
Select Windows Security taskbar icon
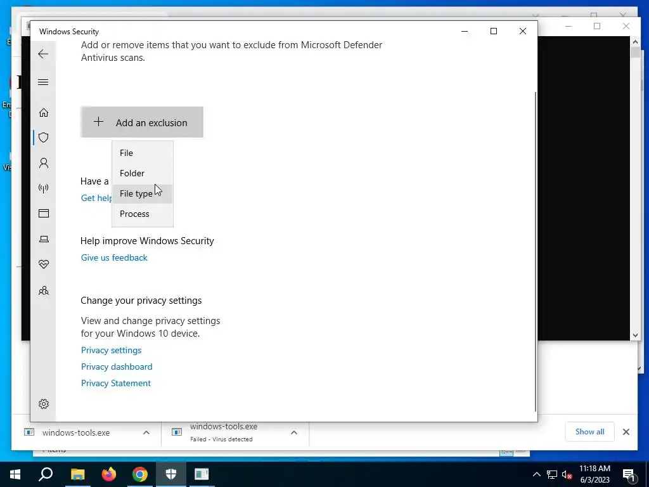pyautogui.click(x=171, y=474)
